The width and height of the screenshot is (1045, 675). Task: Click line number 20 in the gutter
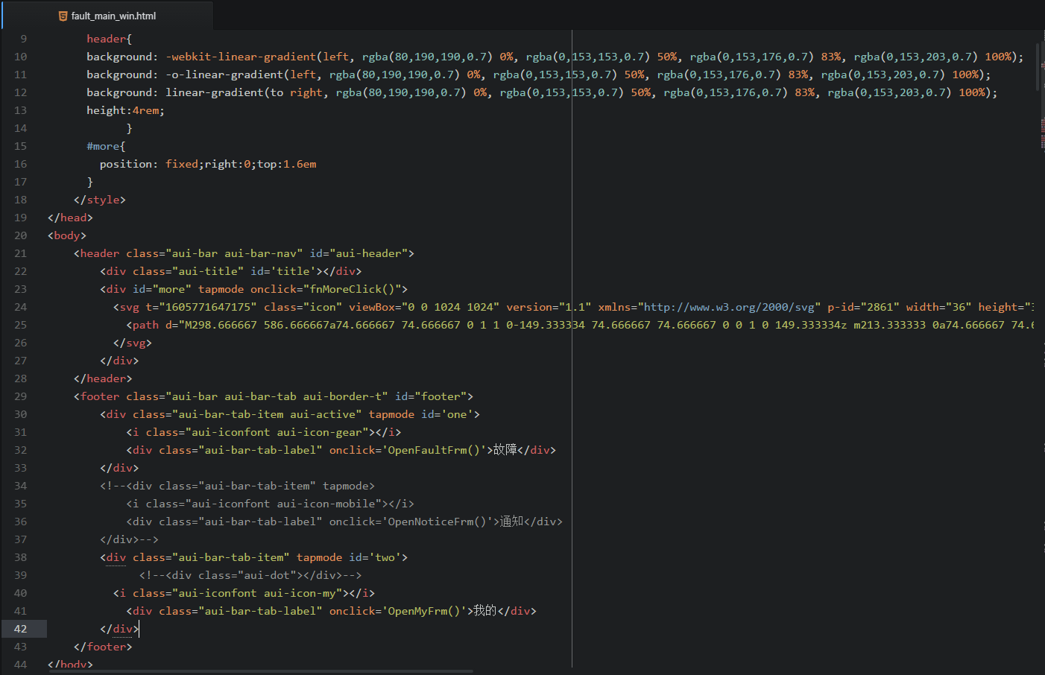click(20, 235)
